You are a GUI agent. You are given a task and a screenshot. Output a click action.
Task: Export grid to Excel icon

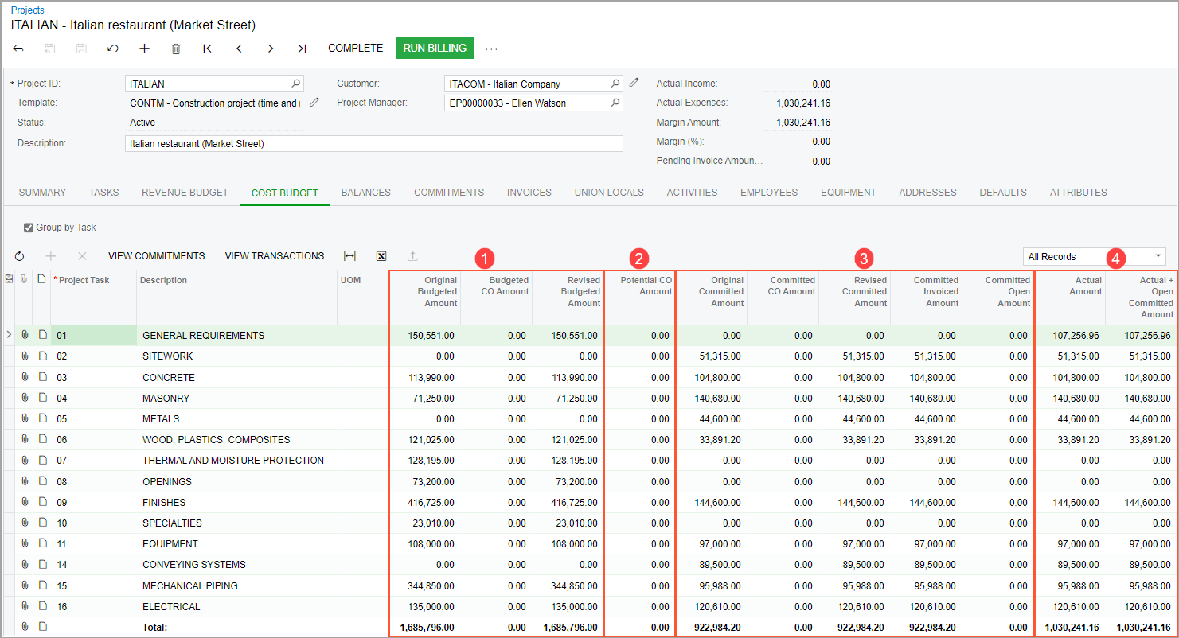381,256
